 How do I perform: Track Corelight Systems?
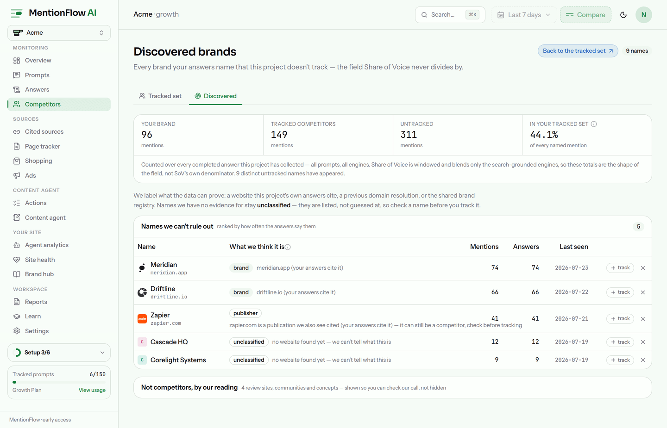point(620,360)
